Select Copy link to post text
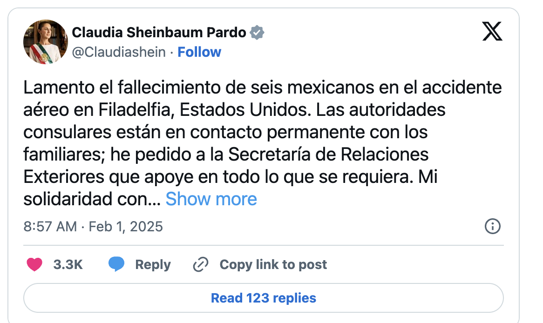 tap(273, 265)
